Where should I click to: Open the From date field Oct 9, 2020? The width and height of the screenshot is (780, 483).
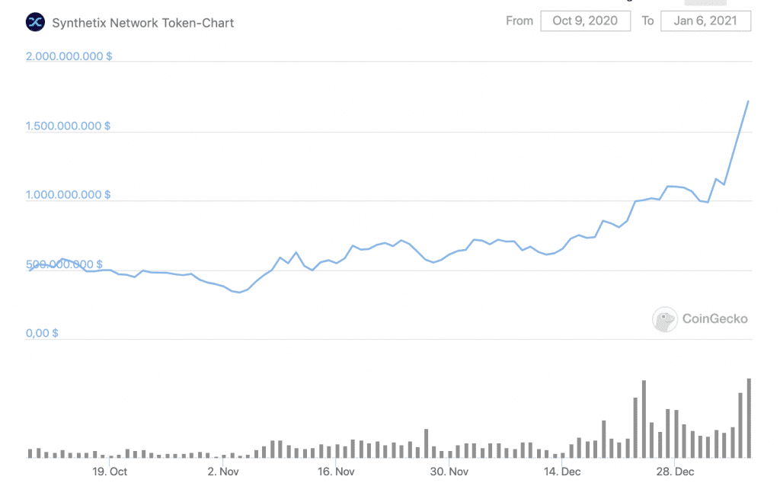tap(585, 21)
